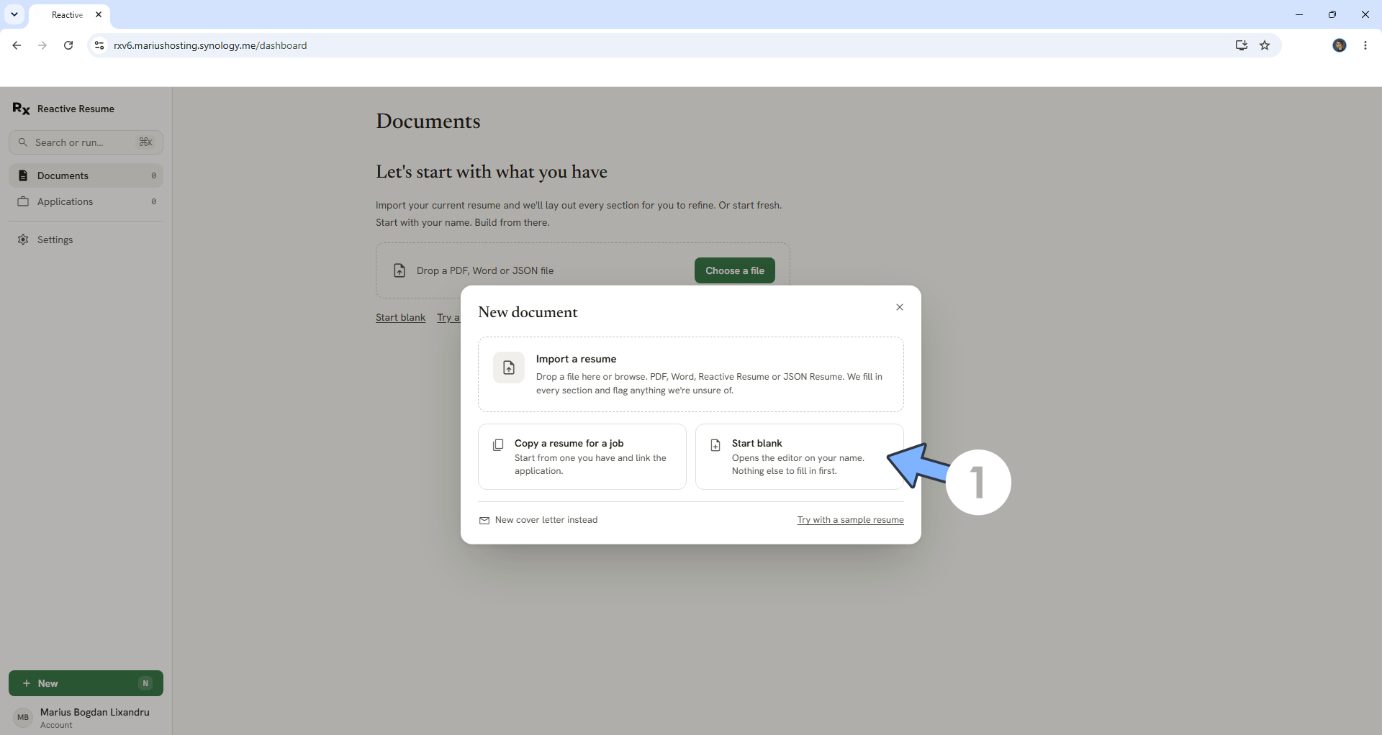Viewport: 1382px width, 735px height.
Task: Open the Documents section in sidebar
Action: pyautogui.click(x=86, y=175)
